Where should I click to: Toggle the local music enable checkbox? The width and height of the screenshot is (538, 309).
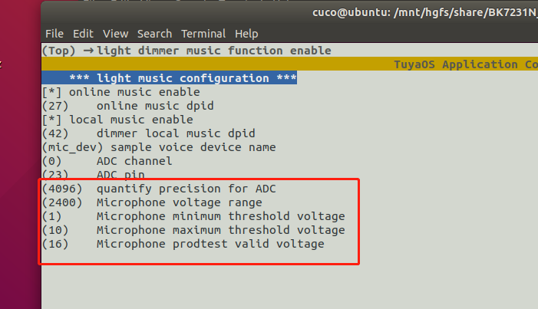51,120
